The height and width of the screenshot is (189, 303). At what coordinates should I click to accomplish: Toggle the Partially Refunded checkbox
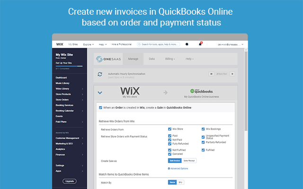pos(203,142)
